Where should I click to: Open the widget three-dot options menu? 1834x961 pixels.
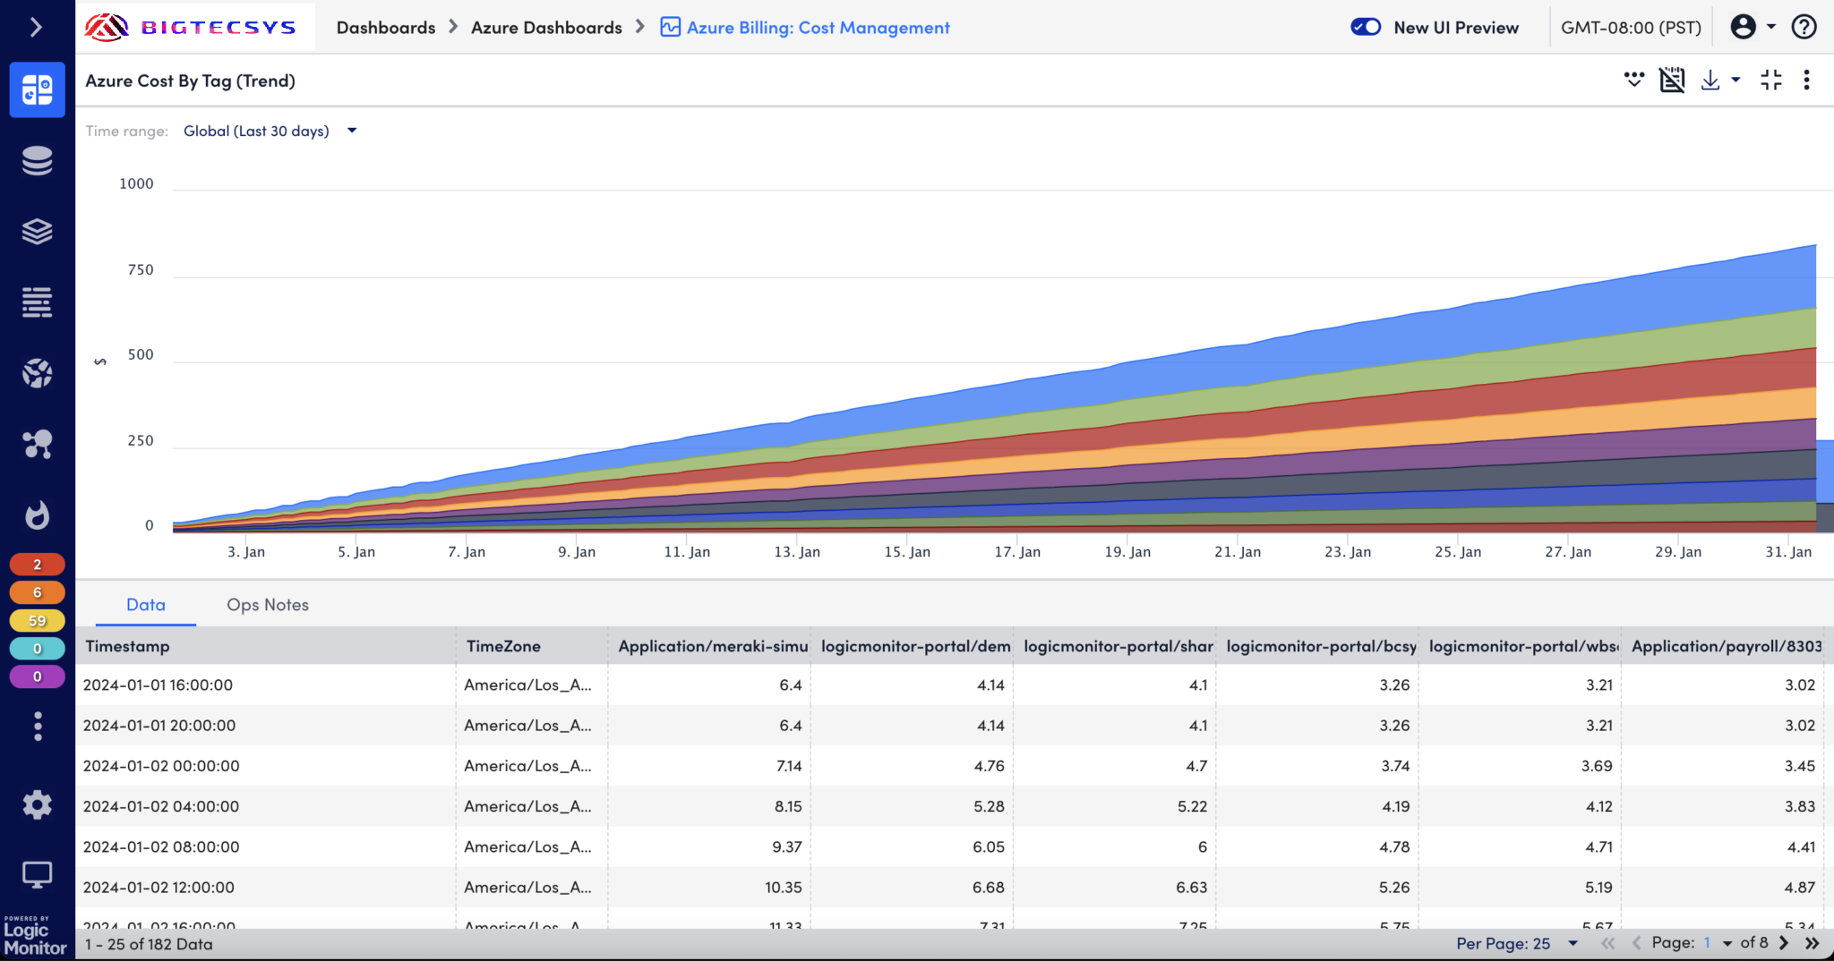tap(1806, 81)
